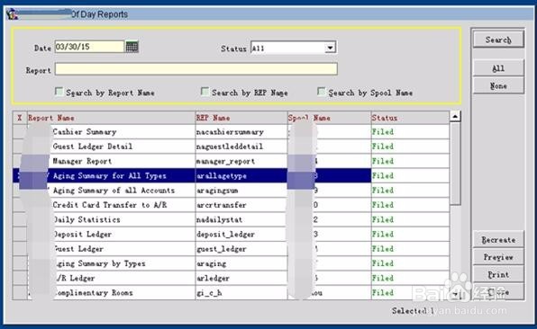Image resolution: width=537 pixels, height=329 pixels.
Task: Click REP name araging cell
Action: pos(241,263)
